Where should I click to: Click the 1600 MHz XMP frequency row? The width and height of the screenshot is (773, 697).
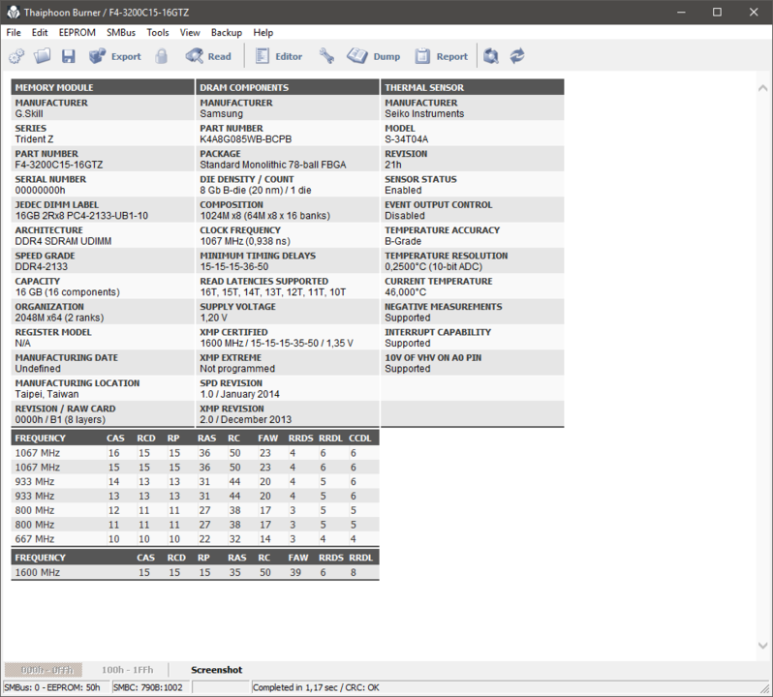[195, 572]
